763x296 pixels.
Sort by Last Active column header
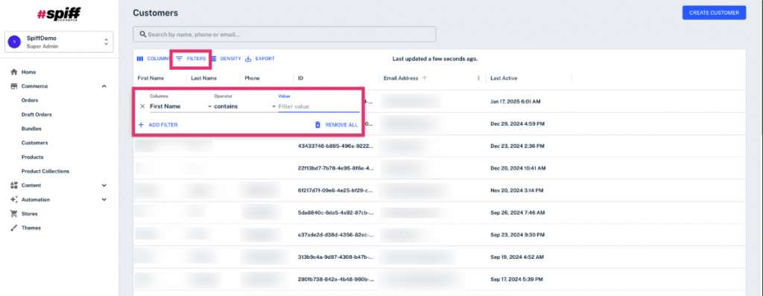tap(504, 78)
